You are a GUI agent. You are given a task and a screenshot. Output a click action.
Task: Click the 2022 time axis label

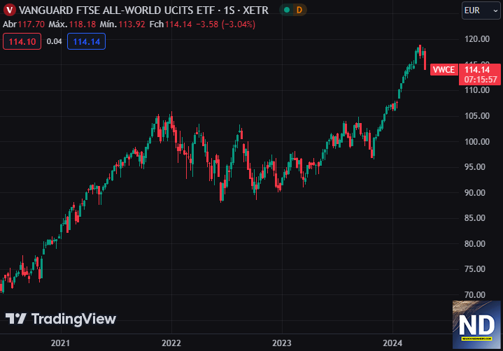click(x=171, y=343)
